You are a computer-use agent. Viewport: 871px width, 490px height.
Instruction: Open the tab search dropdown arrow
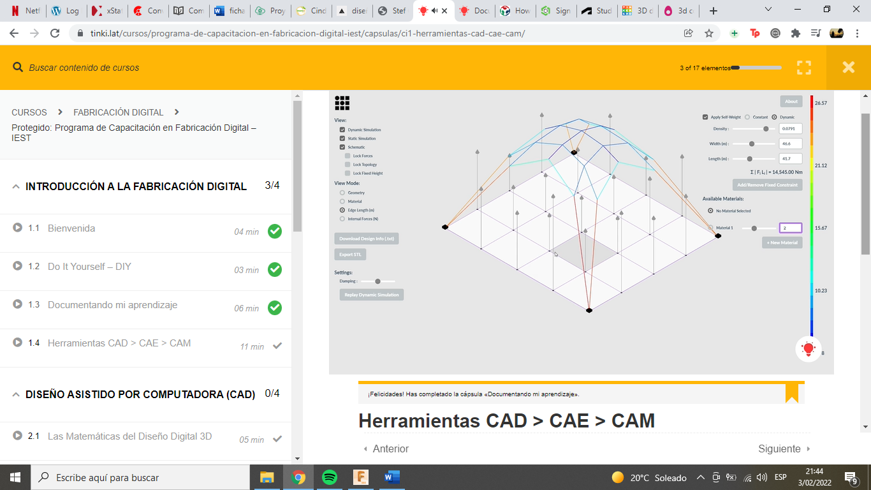tap(768, 10)
